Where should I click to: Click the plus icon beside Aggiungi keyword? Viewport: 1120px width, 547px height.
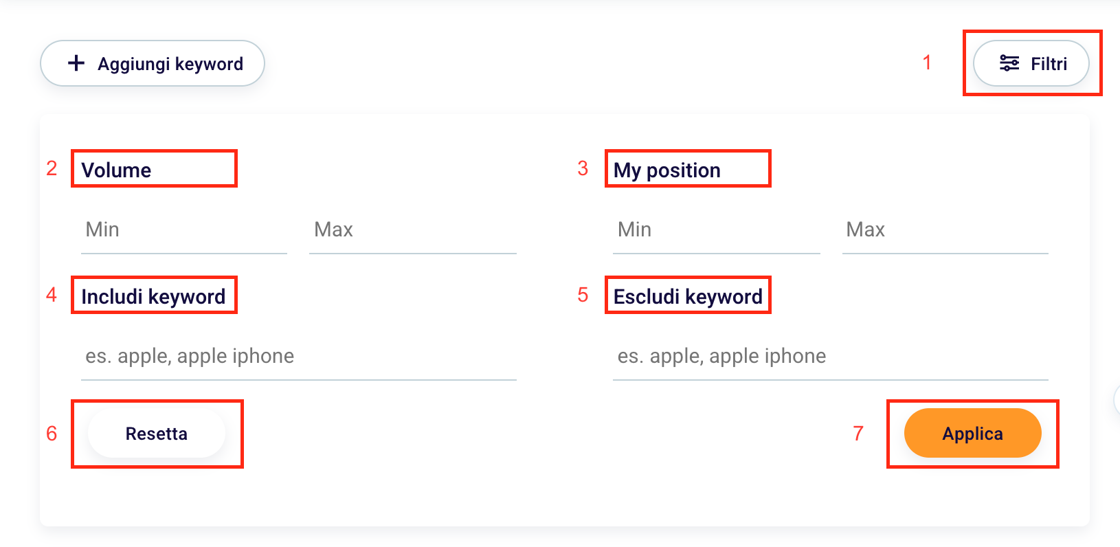pyautogui.click(x=76, y=63)
